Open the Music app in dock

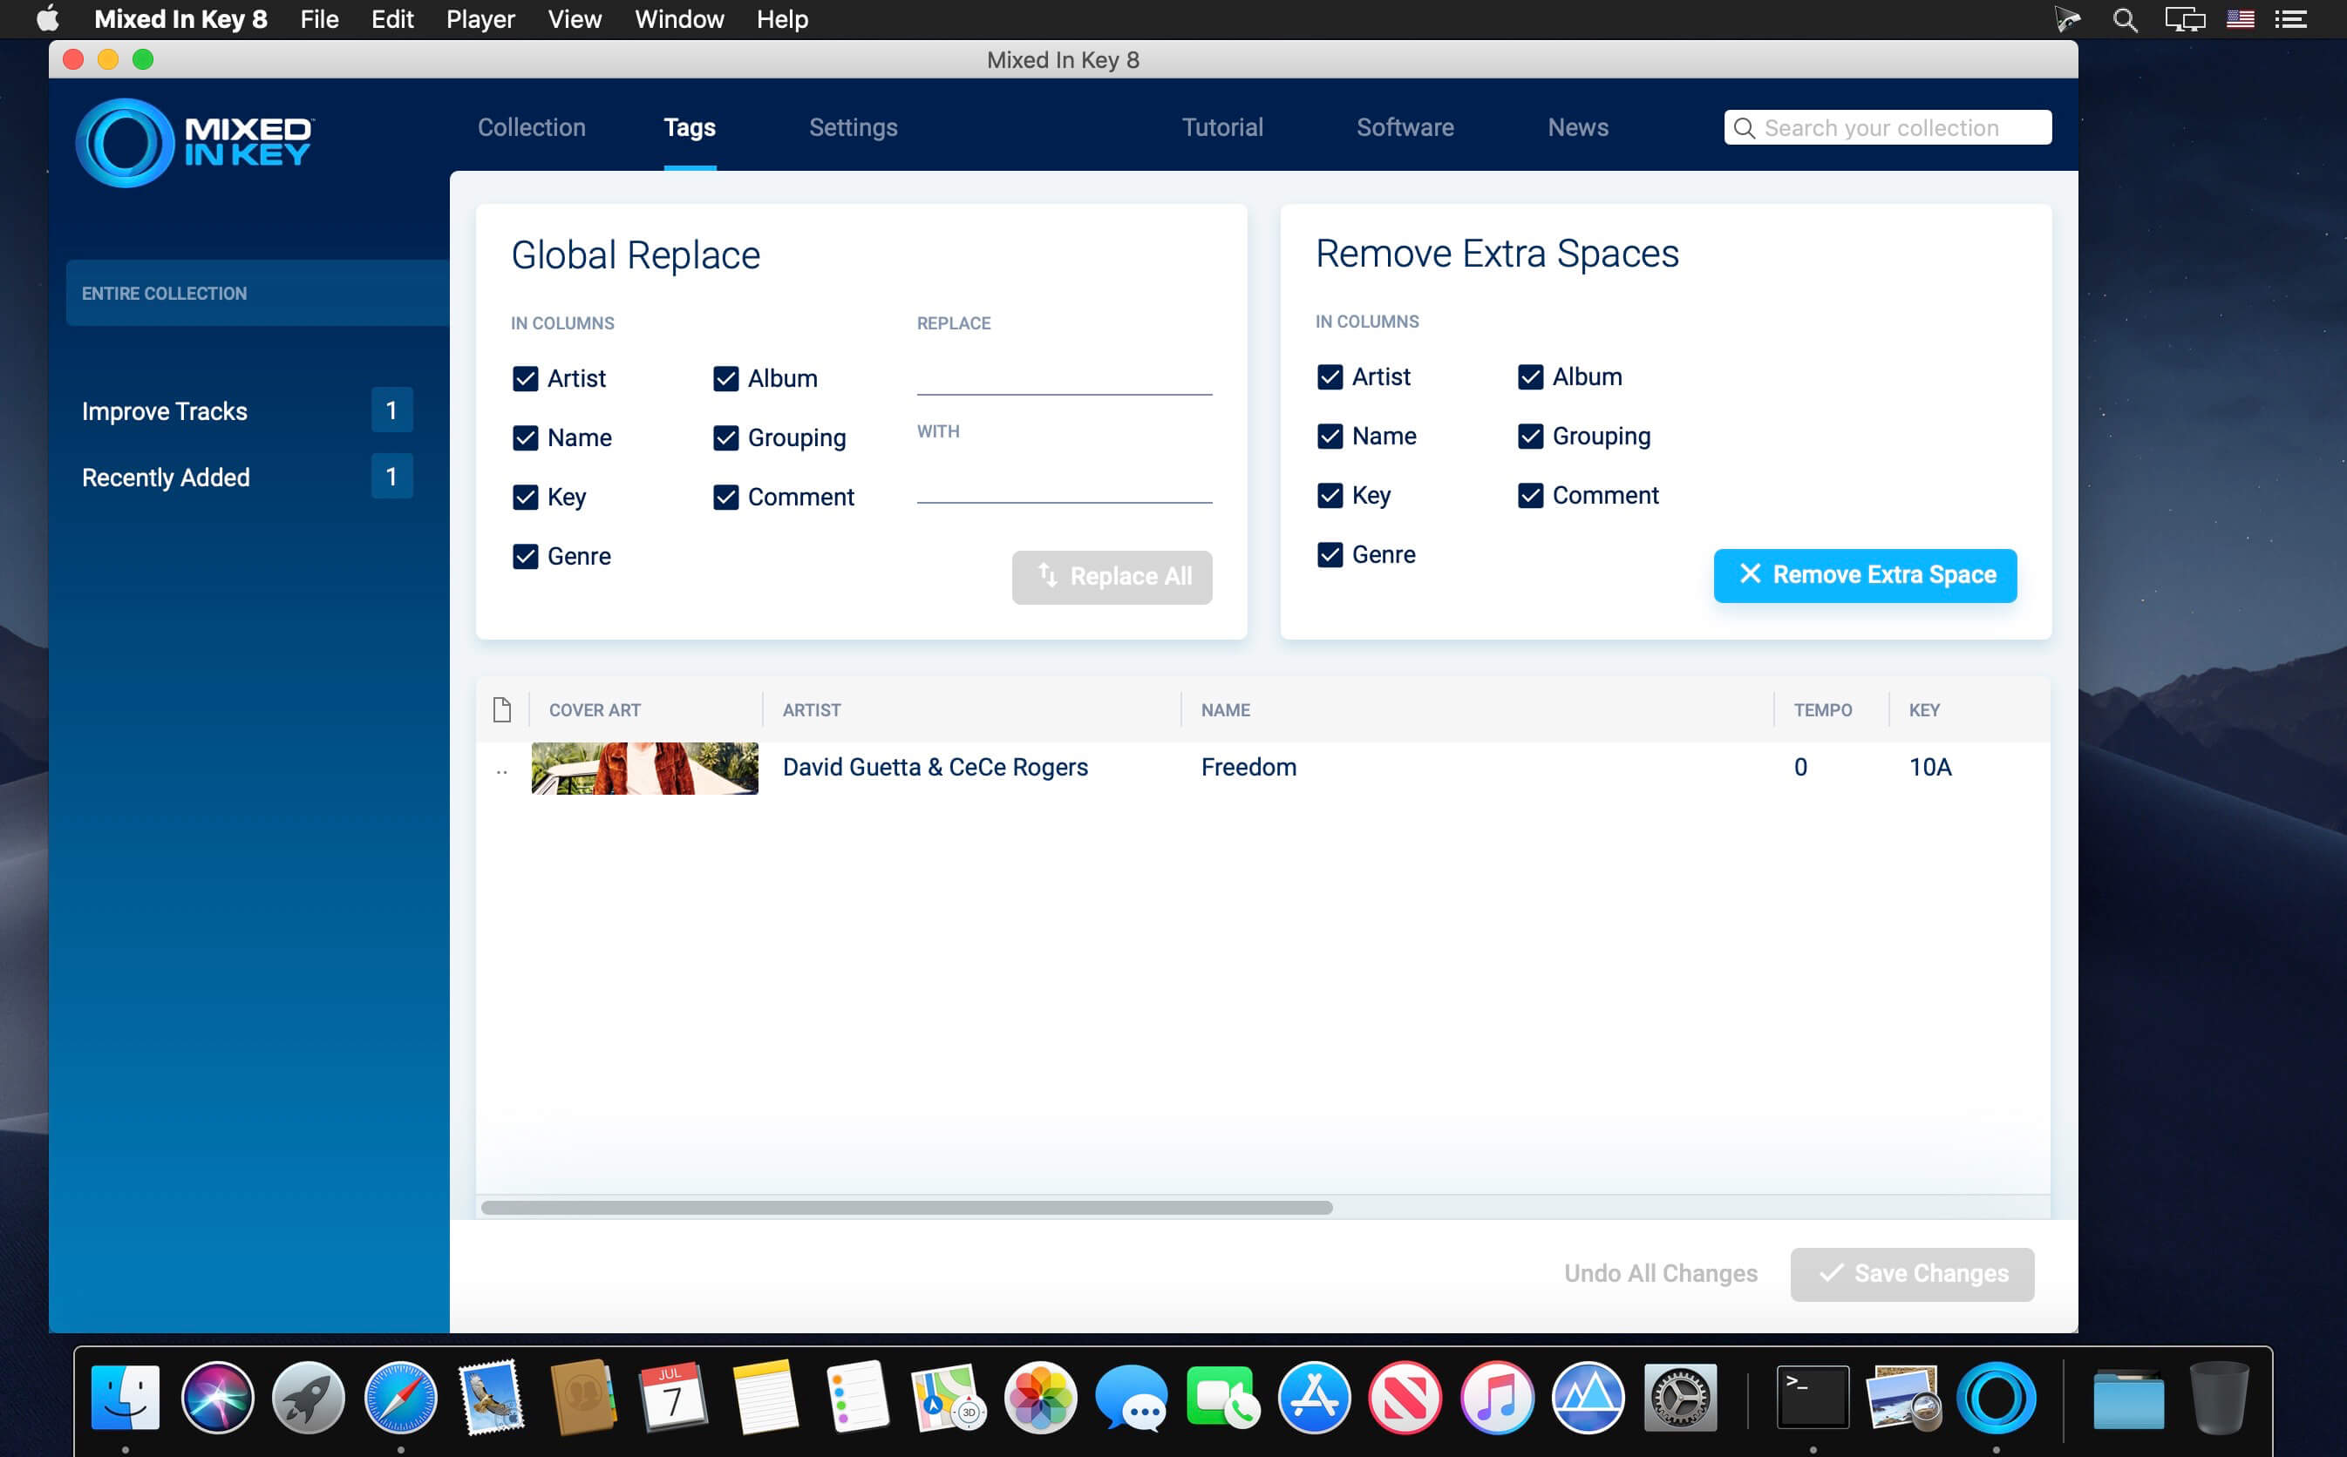click(x=1496, y=1399)
